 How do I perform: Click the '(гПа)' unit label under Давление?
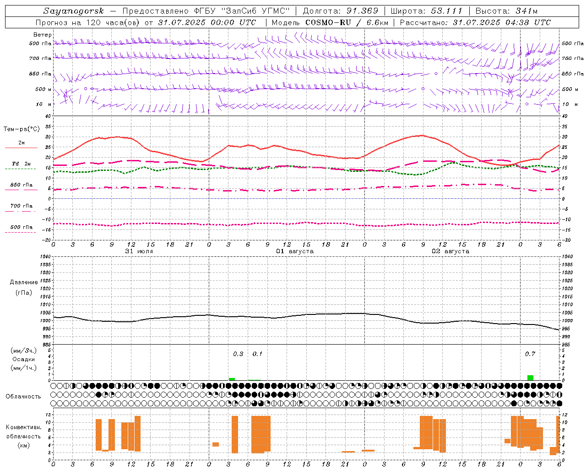point(24,293)
